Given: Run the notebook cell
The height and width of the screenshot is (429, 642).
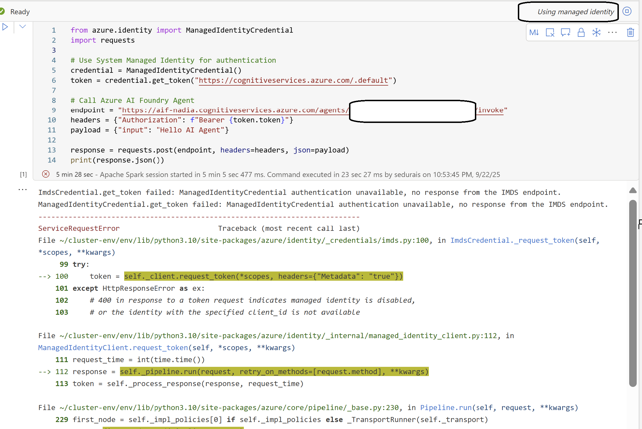Looking at the screenshot, I should point(5,27).
